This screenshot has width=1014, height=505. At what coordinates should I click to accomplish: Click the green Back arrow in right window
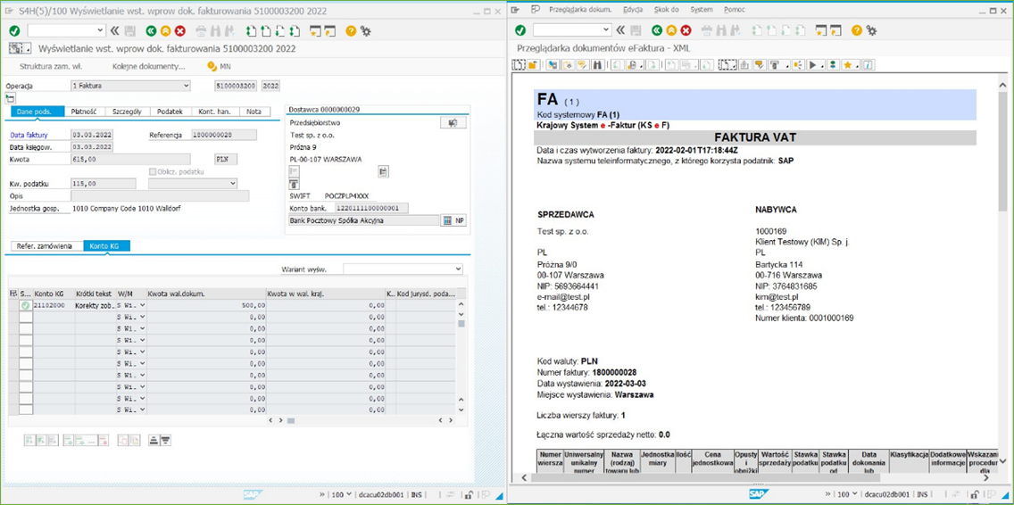pyautogui.click(x=657, y=30)
